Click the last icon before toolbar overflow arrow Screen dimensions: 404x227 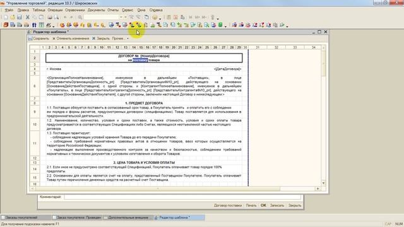tap(282, 25)
